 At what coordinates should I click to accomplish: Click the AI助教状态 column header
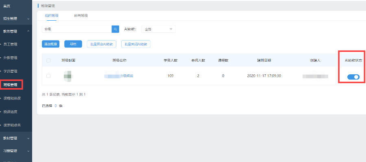point(353,60)
